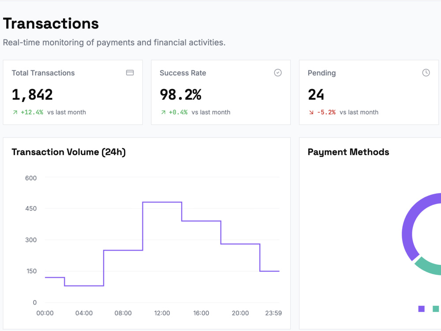Click the +0.4% change value
Image resolution: width=441 pixels, height=331 pixels.
[x=178, y=112]
